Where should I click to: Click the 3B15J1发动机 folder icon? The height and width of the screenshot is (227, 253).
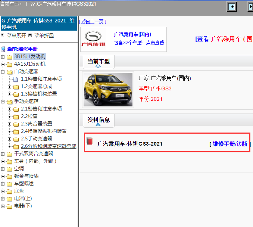coord(9,57)
